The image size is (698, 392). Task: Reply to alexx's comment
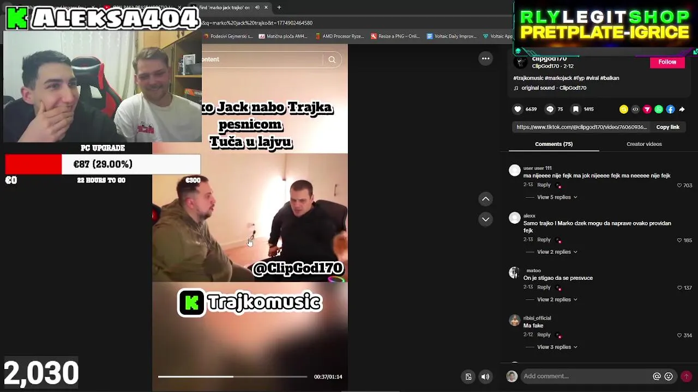[544, 240]
